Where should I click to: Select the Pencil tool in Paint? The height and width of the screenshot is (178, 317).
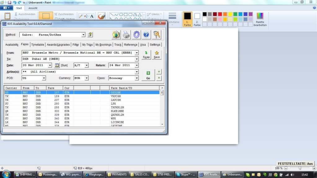[81, 16]
